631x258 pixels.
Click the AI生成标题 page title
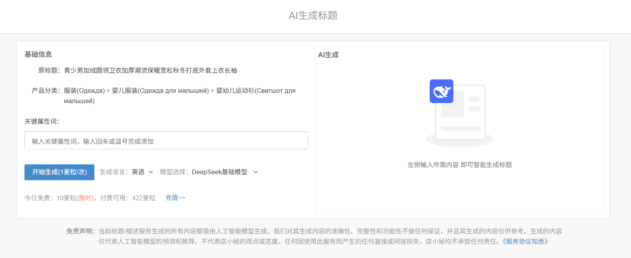313,15
